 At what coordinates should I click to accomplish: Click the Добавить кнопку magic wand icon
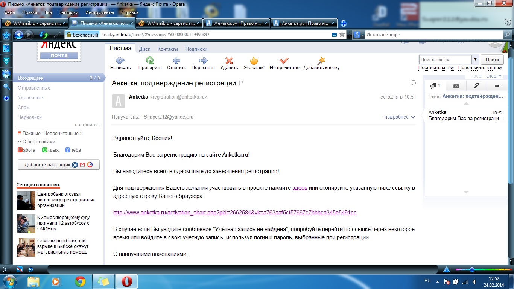coord(321,60)
